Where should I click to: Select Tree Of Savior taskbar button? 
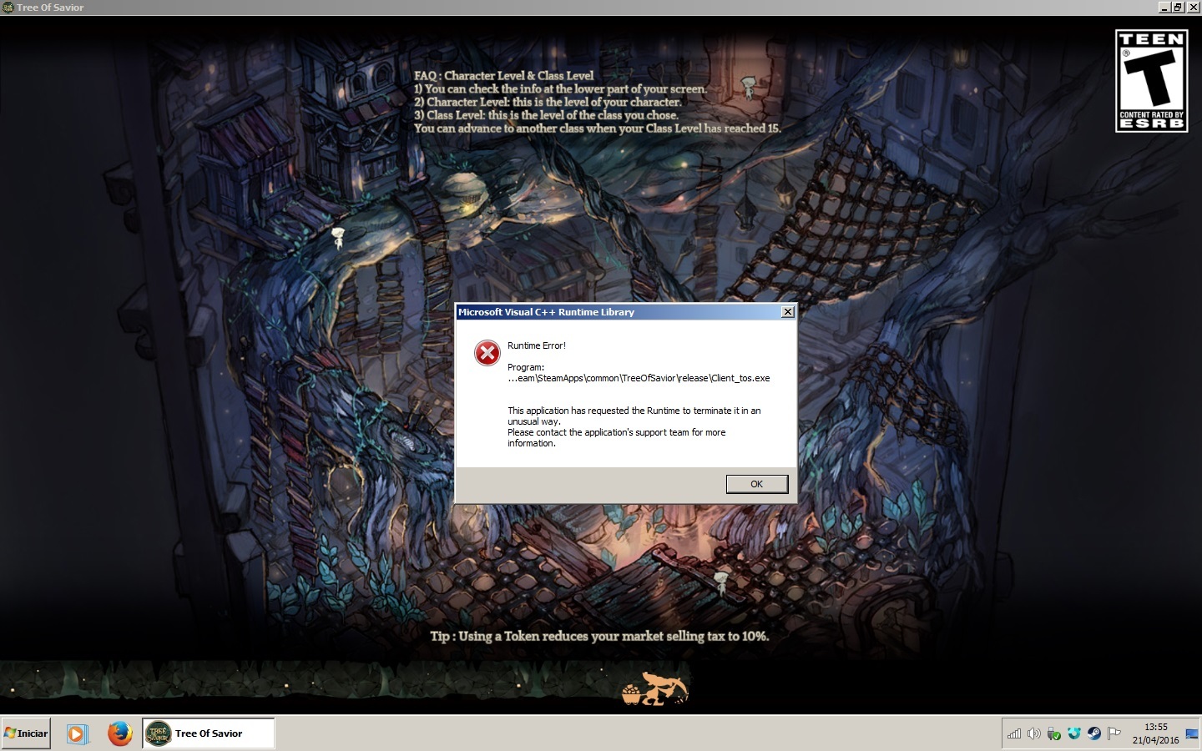point(209,733)
